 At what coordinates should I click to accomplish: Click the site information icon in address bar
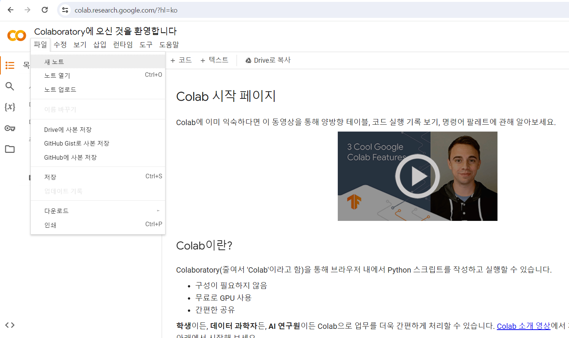pyautogui.click(x=65, y=10)
